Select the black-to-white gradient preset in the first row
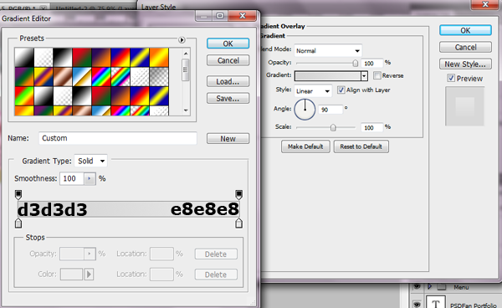Viewport: 502px width, 308px height. 63,57
